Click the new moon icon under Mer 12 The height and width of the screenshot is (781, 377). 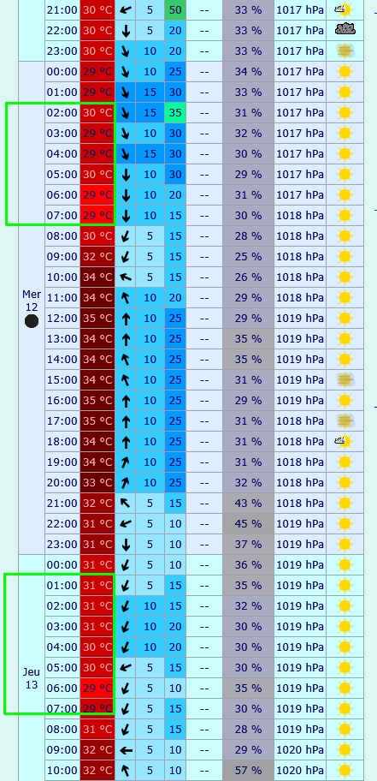pos(32,322)
